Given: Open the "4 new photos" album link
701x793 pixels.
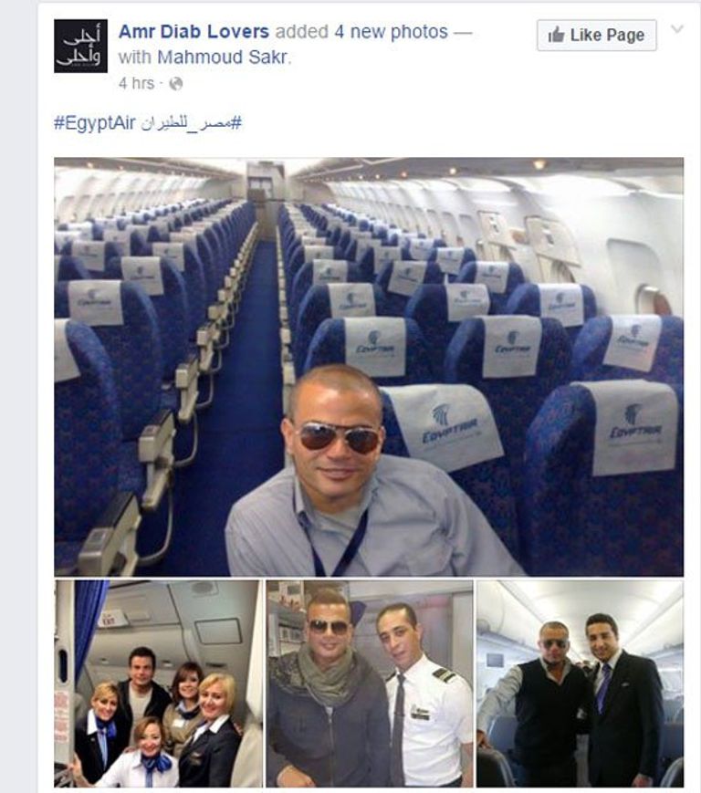Looking at the screenshot, I should pyautogui.click(x=391, y=32).
